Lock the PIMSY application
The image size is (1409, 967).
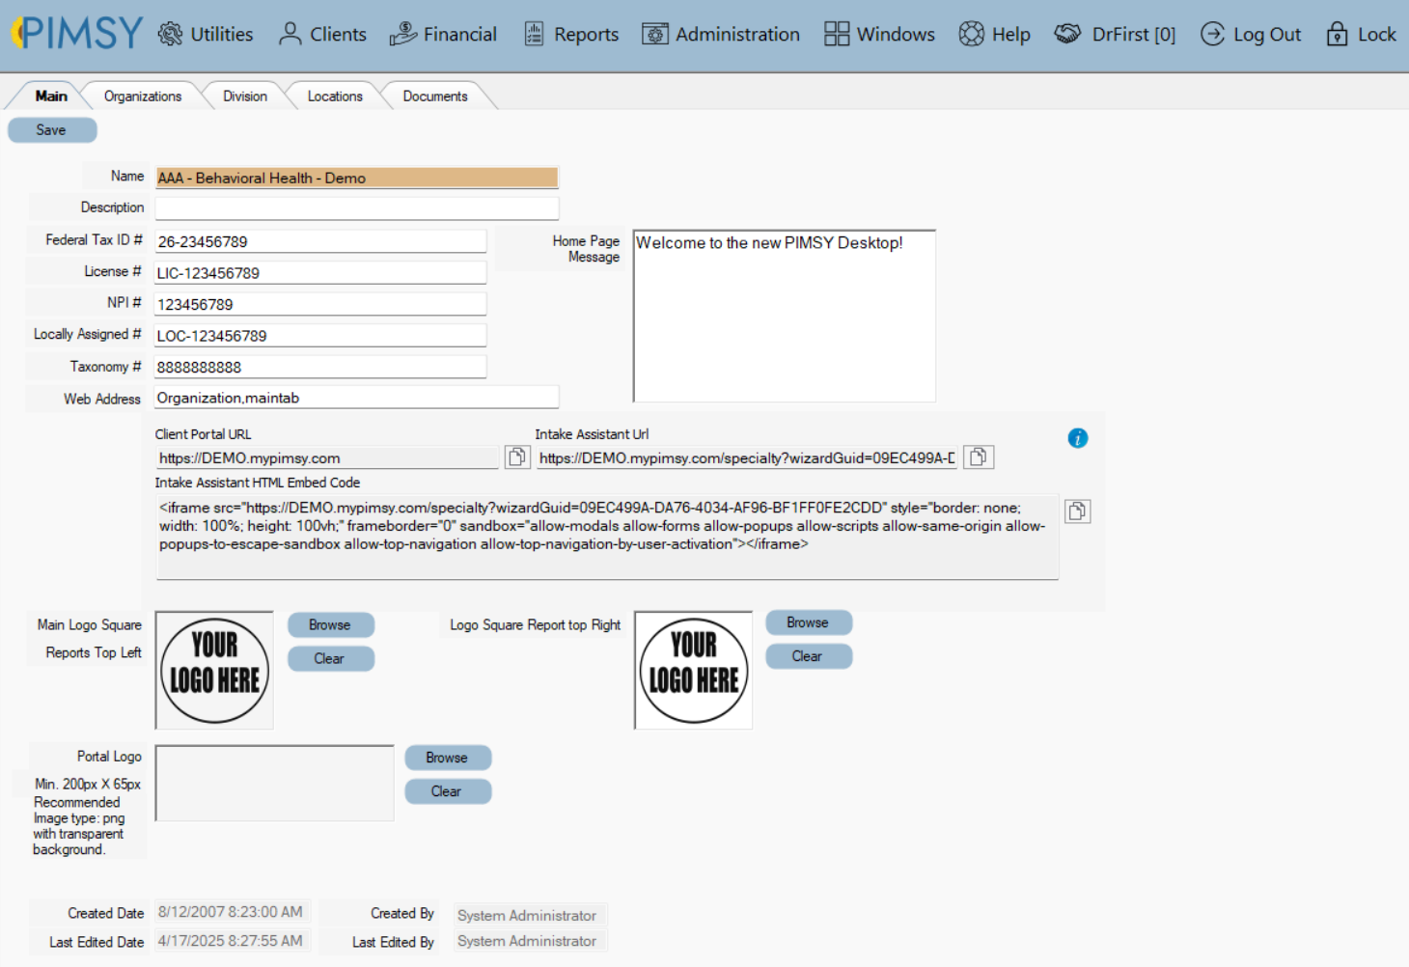[x=1361, y=34]
